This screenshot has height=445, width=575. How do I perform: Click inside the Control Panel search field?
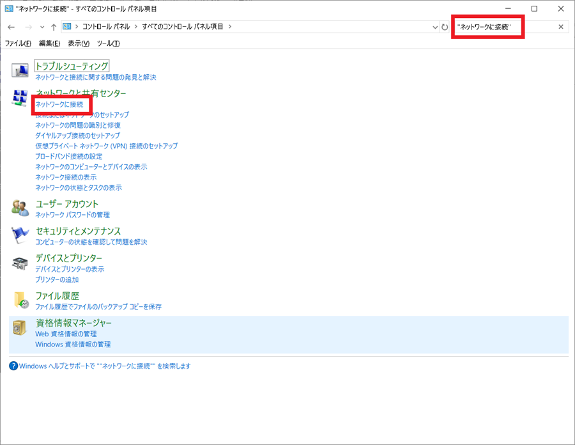(504, 27)
